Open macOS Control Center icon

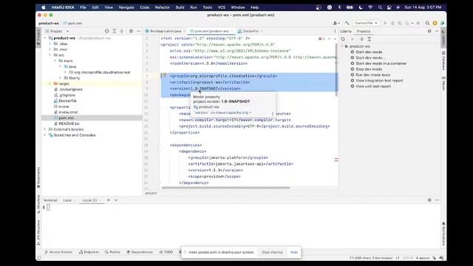[x=389, y=7]
